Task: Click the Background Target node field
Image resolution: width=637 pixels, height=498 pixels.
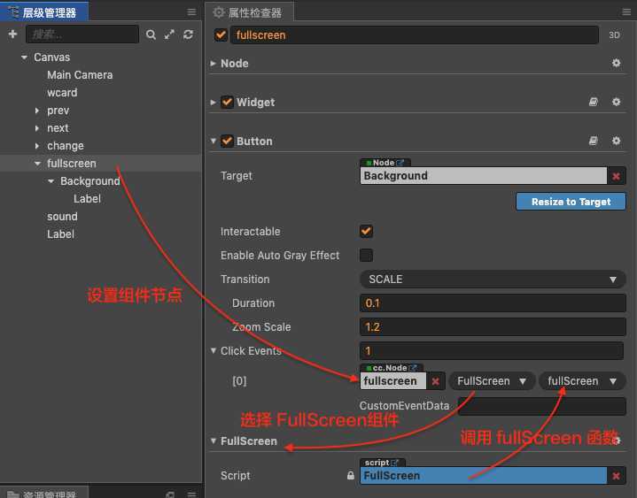Action: (x=484, y=176)
